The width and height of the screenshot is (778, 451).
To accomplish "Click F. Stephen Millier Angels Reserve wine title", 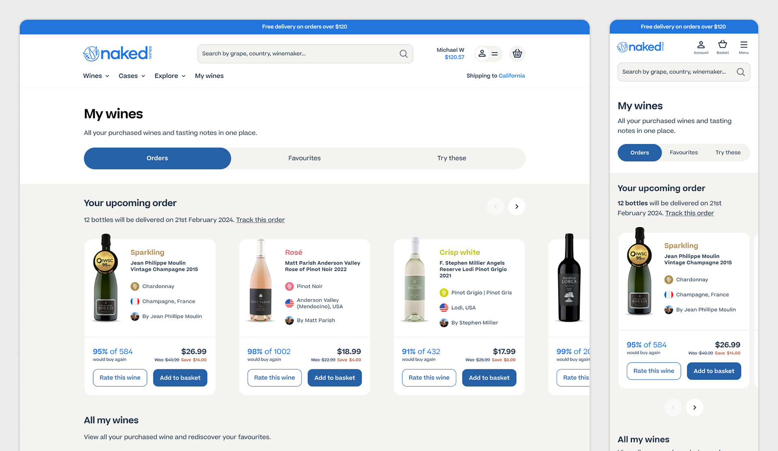I will [x=473, y=269].
